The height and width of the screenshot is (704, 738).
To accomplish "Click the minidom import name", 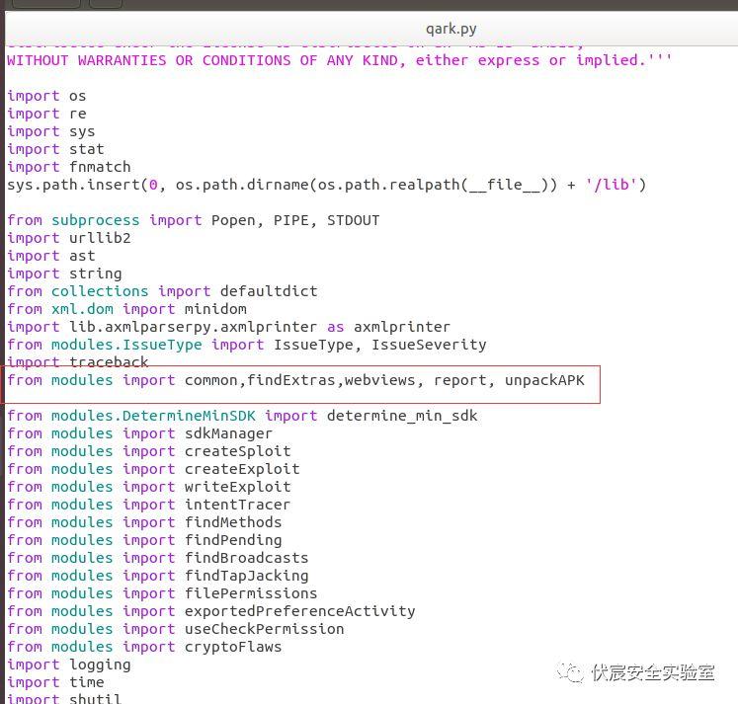I will click(215, 309).
